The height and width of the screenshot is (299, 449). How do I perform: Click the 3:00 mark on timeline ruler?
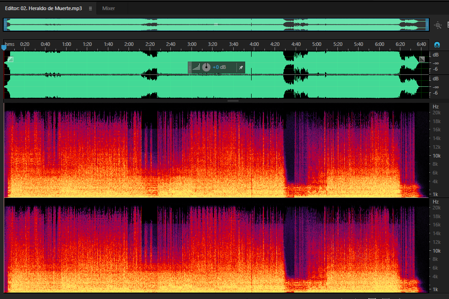point(191,45)
